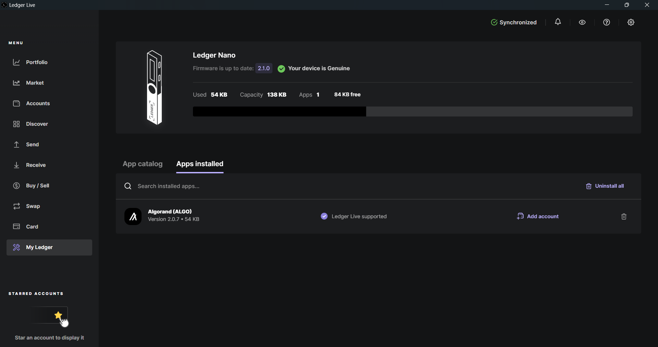Open the Discover section
Viewport: 658px width, 347px height.
click(x=37, y=124)
